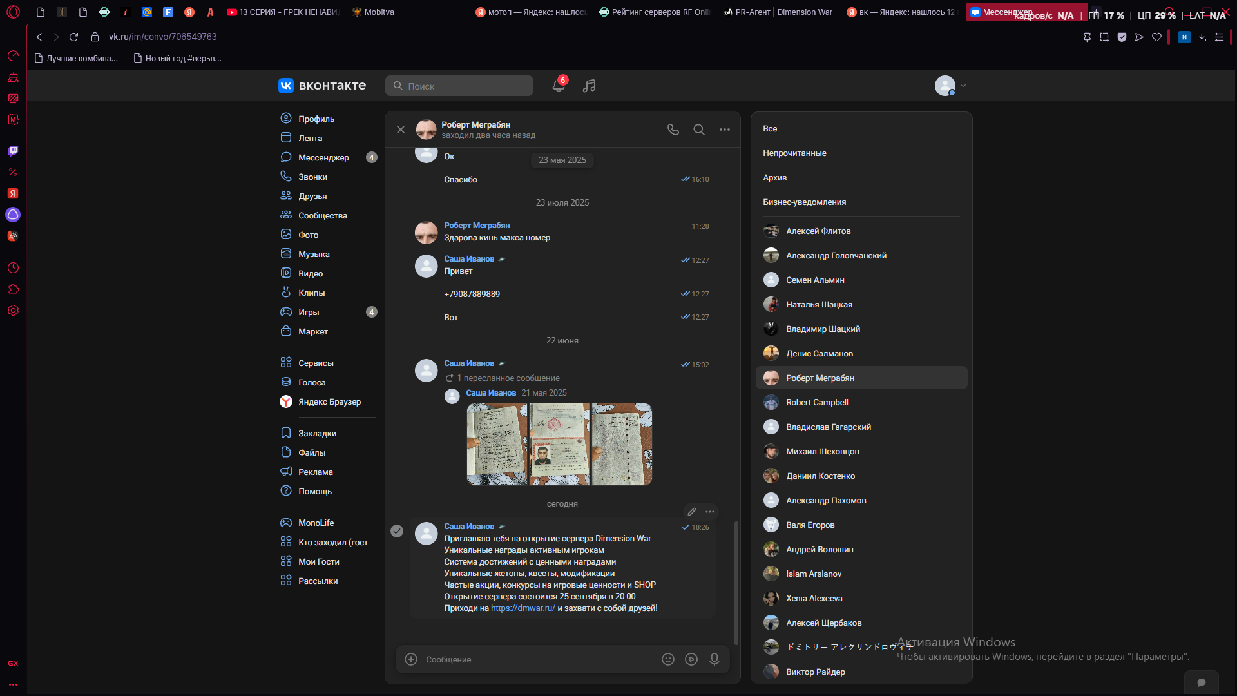Image resolution: width=1237 pixels, height=696 pixels.
Task: Record a voice message with microphone
Action: pyautogui.click(x=714, y=659)
